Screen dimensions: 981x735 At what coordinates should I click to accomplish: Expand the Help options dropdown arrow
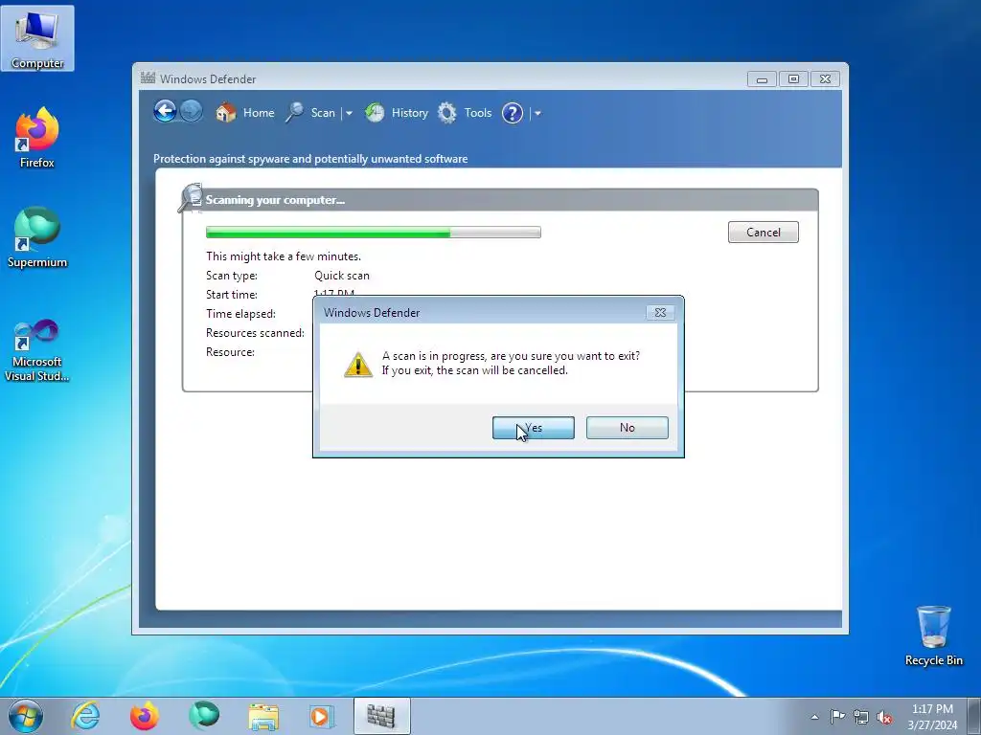pos(537,114)
